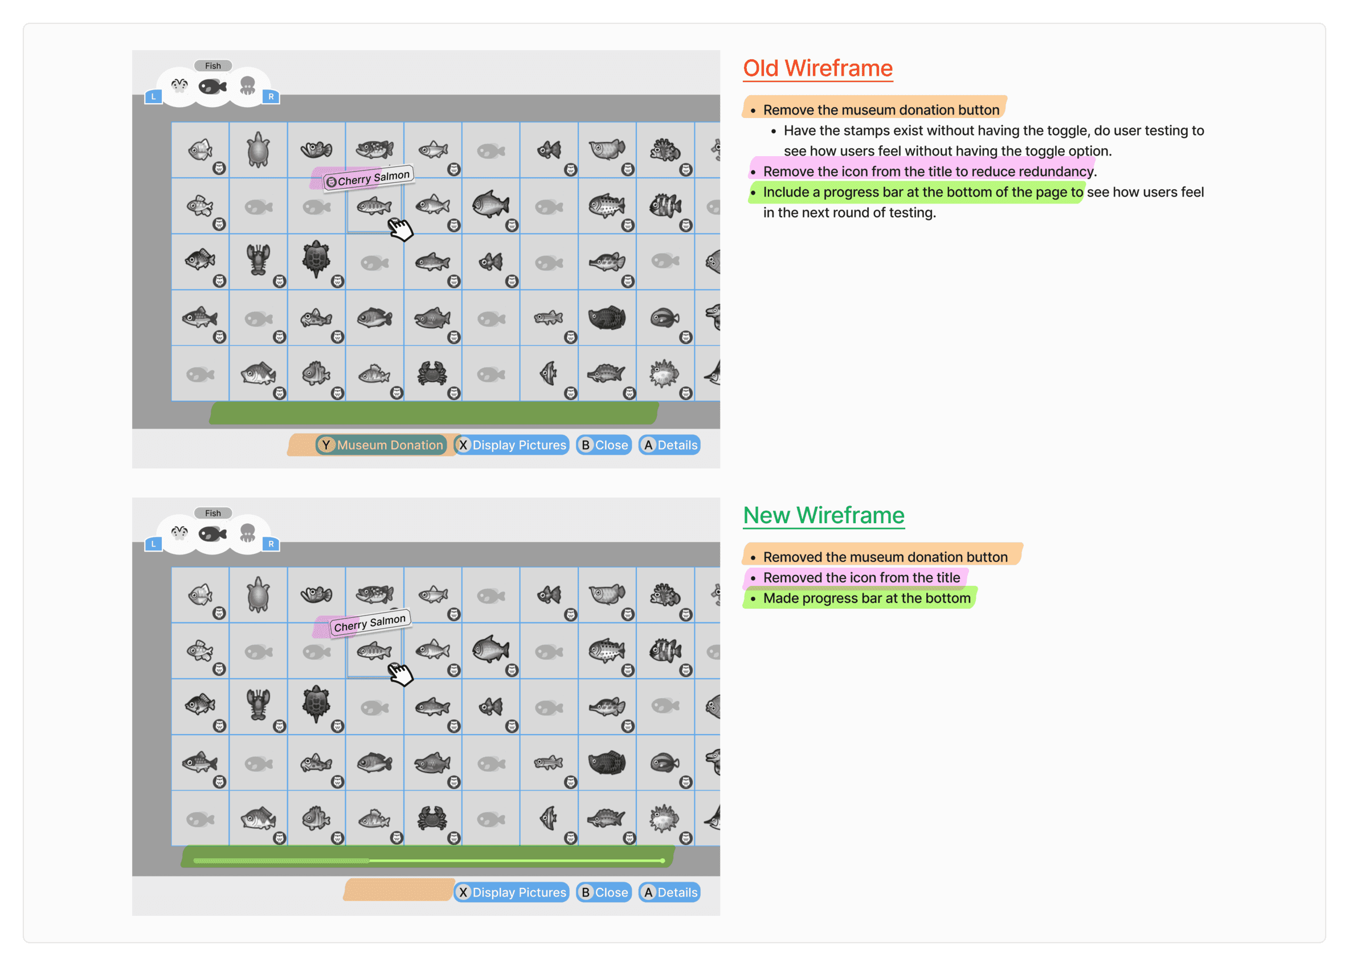
Task: Click the pufferfish icon in new wireframe grid
Action: click(x=664, y=818)
